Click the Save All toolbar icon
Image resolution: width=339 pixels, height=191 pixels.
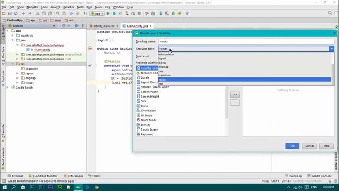(x=10, y=13)
